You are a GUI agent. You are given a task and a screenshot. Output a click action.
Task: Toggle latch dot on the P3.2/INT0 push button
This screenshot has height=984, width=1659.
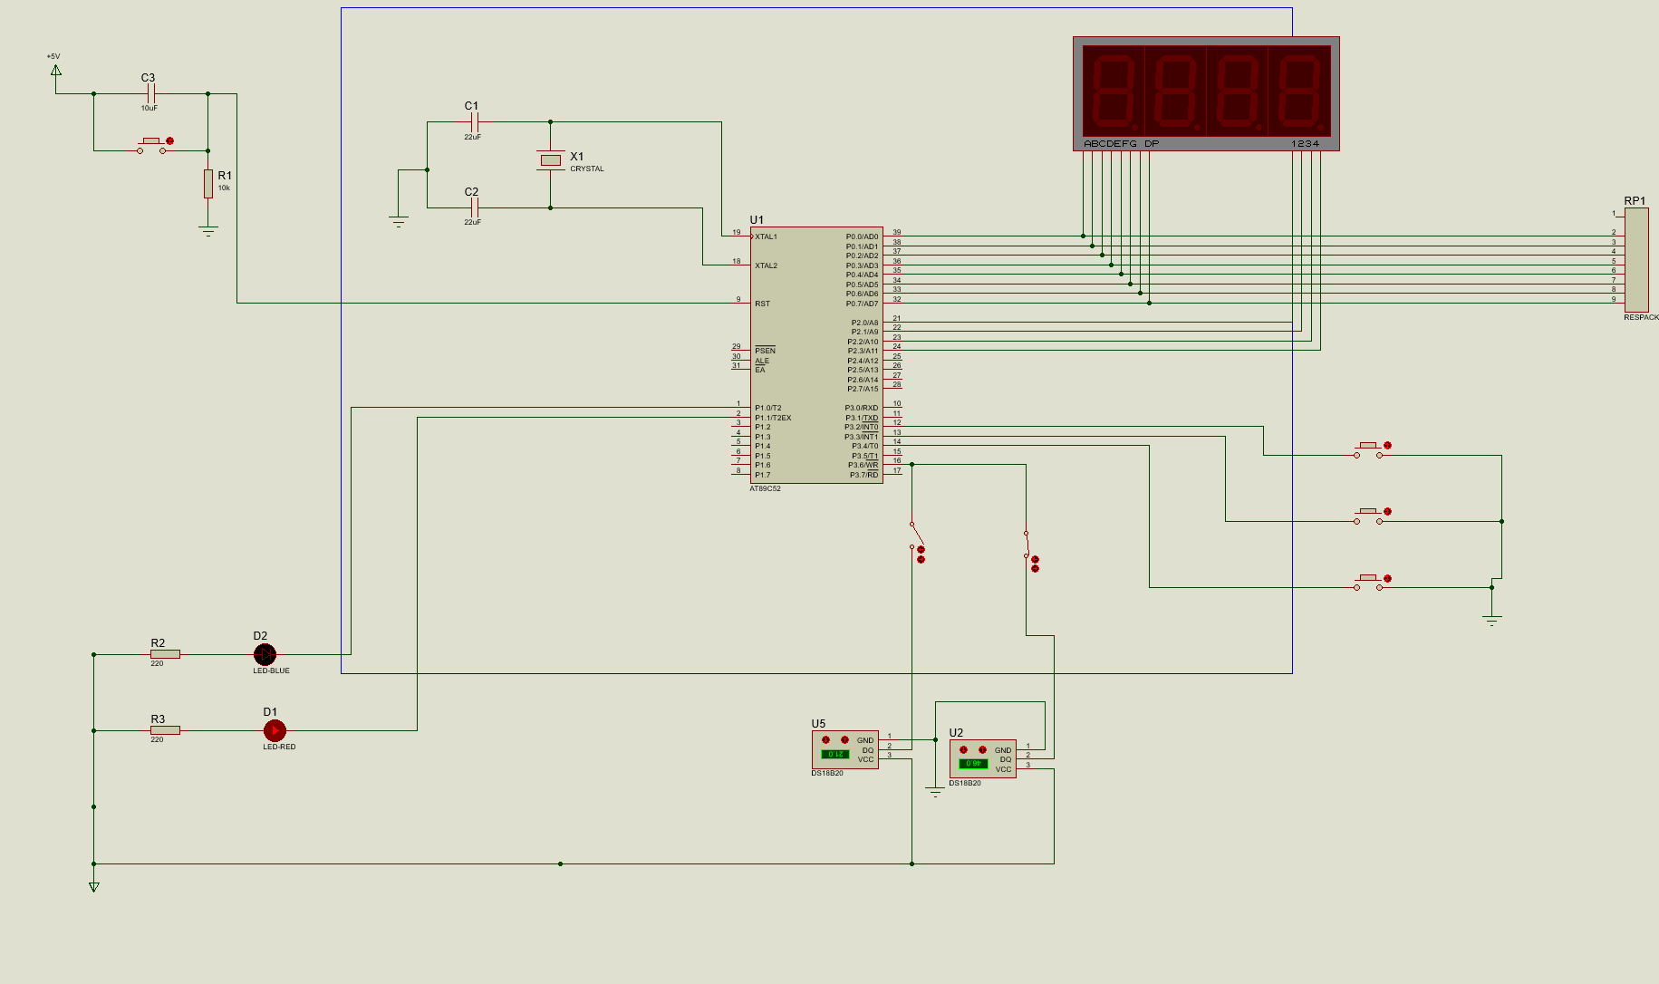[1387, 446]
